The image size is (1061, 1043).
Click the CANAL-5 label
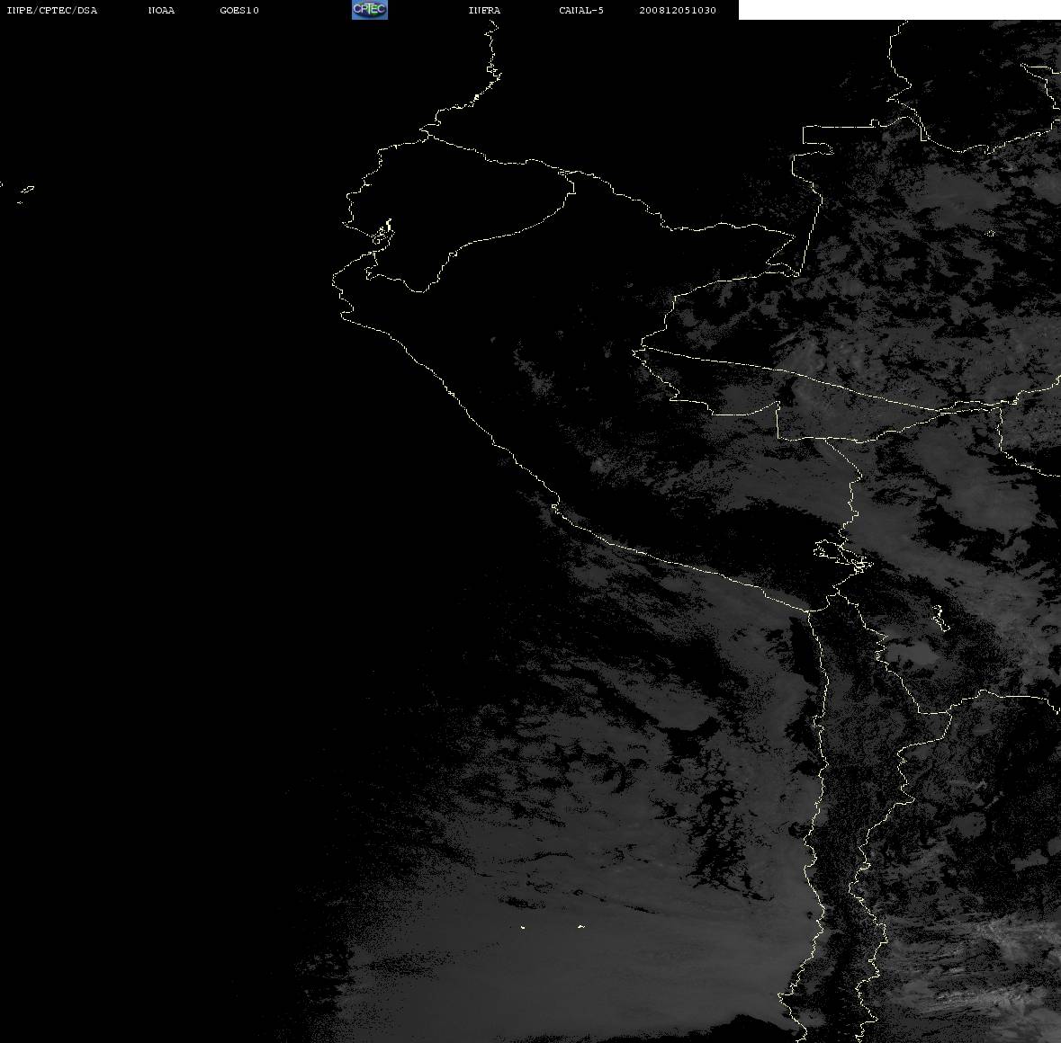point(581,10)
